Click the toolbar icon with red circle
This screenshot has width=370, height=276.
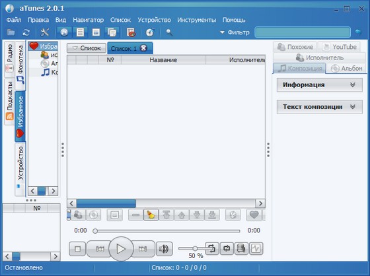point(131,32)
